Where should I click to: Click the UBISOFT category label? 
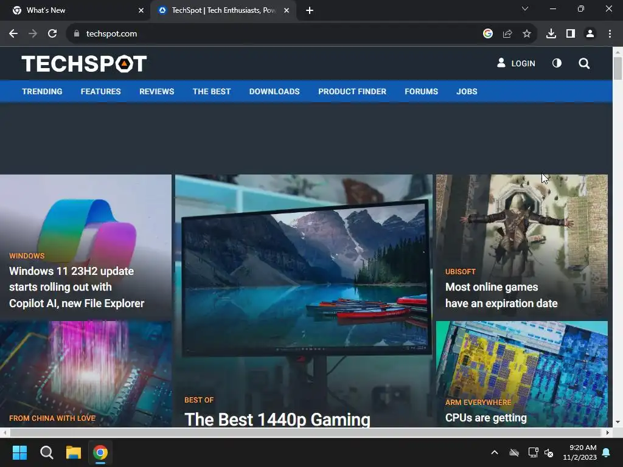coord(460,272)
